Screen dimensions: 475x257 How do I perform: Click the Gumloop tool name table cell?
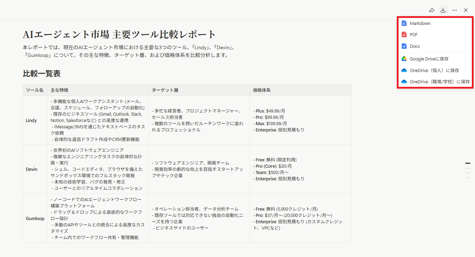35,218
